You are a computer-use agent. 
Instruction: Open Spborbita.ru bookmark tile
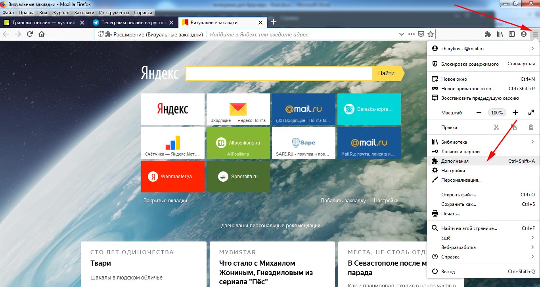point(238,177)
